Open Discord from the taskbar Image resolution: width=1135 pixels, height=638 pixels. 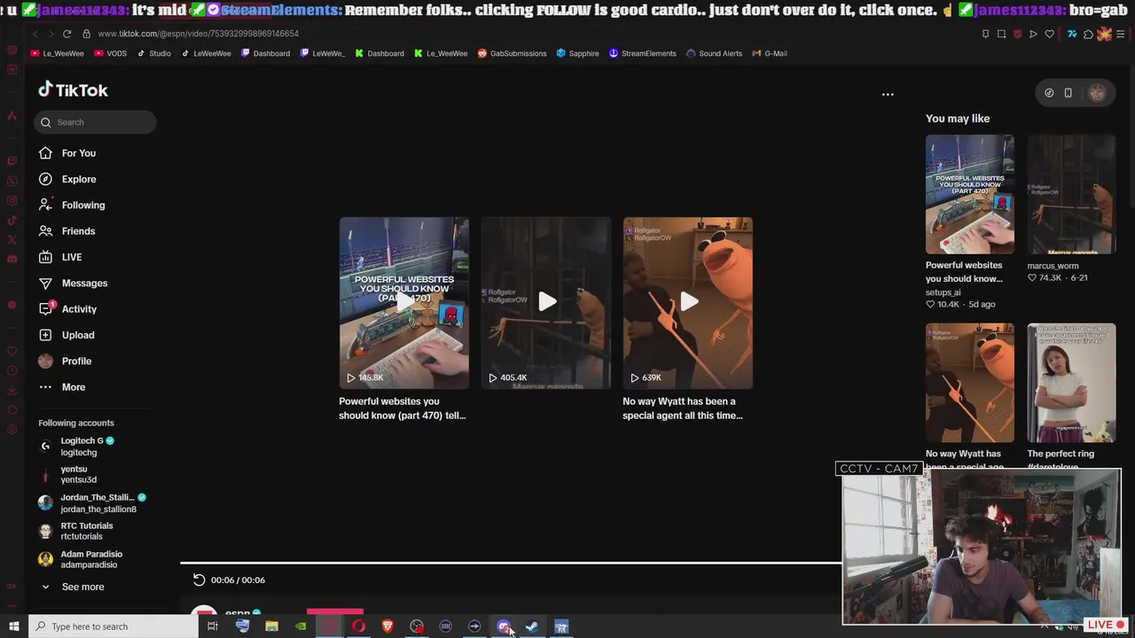pyautogui.click(x=504, y=626)
